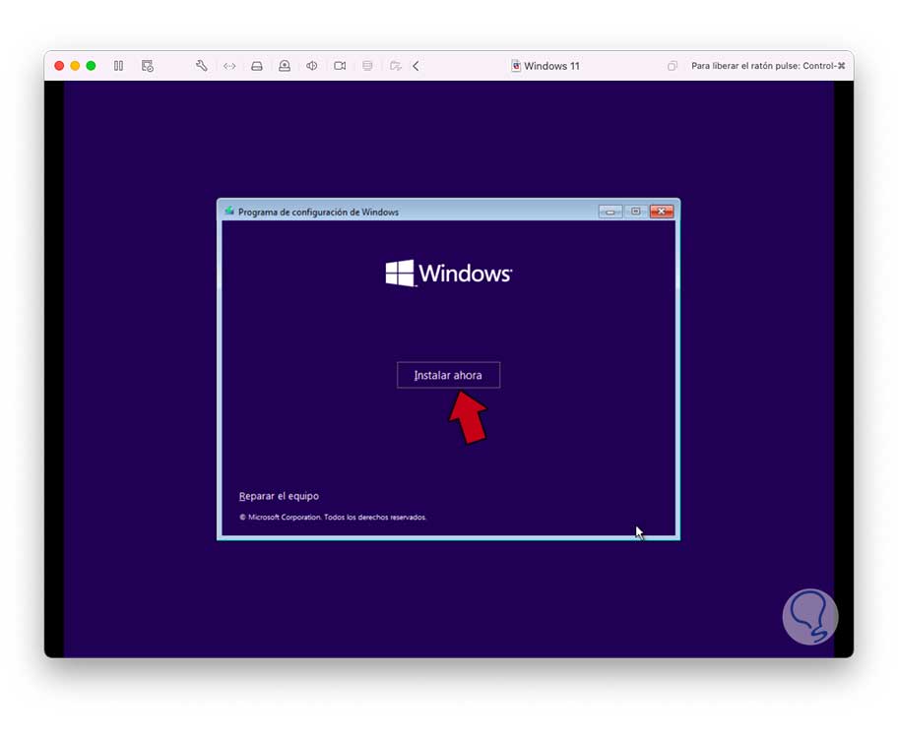Click the Reparar el equipo link
The height and width of the screenshot is (738, 898).
[x=279, y=496]
